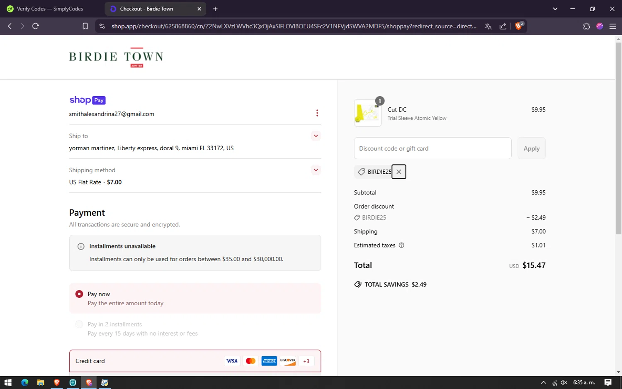This screenshot has height=389, width=622.
Task: Open the browser main menu
Action: click(612, 26)
